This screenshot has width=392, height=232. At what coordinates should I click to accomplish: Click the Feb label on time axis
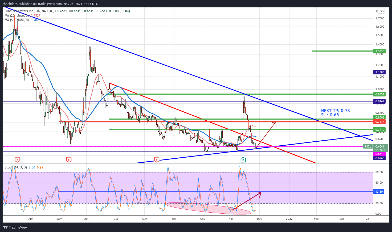click(316, 219)
